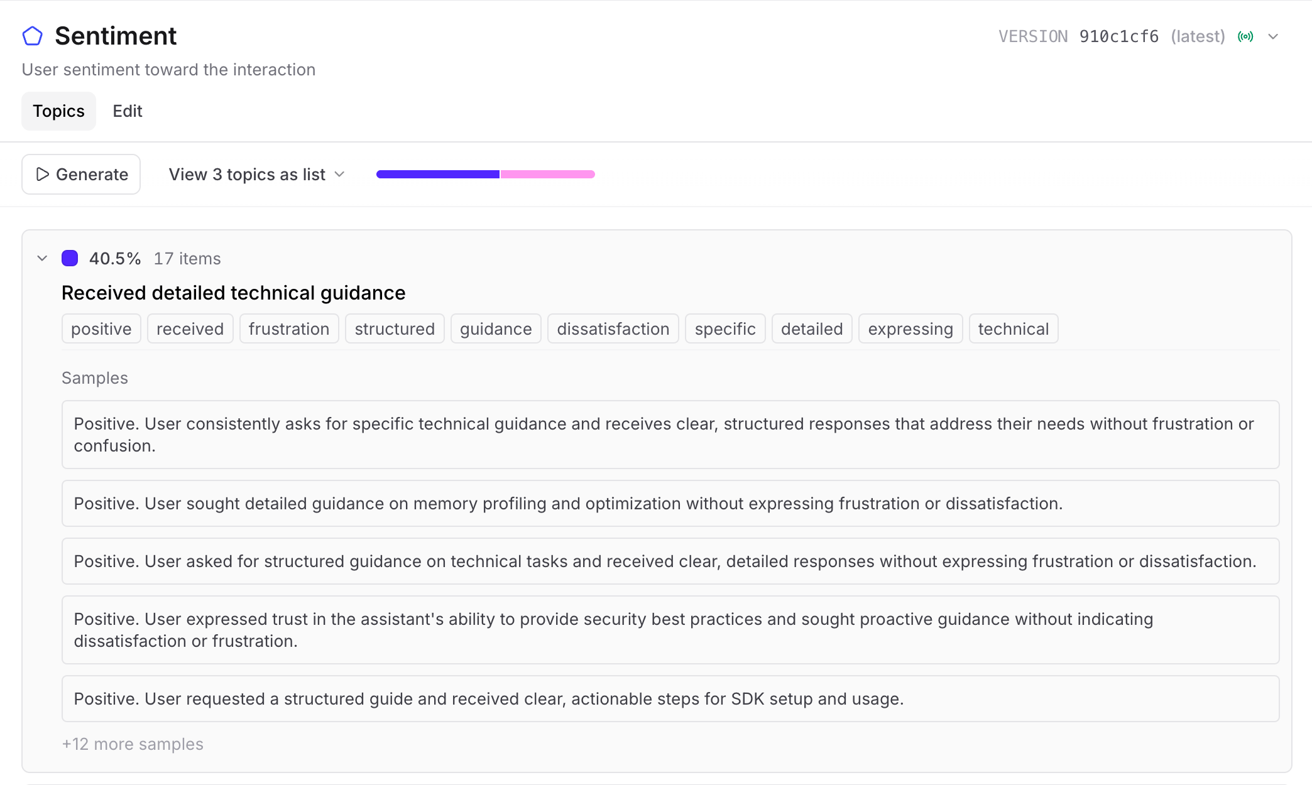Show the +12 more samples
The width and height of the screenshot is (1312, 785).
tap(133, 744)
